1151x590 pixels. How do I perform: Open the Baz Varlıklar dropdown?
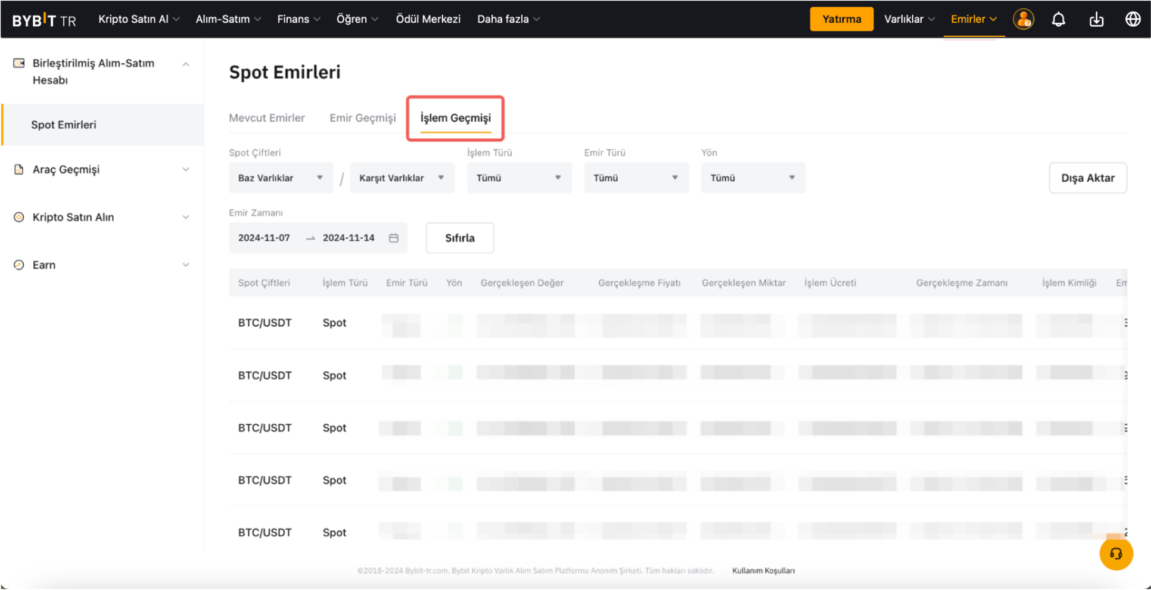tap(281, 178)
